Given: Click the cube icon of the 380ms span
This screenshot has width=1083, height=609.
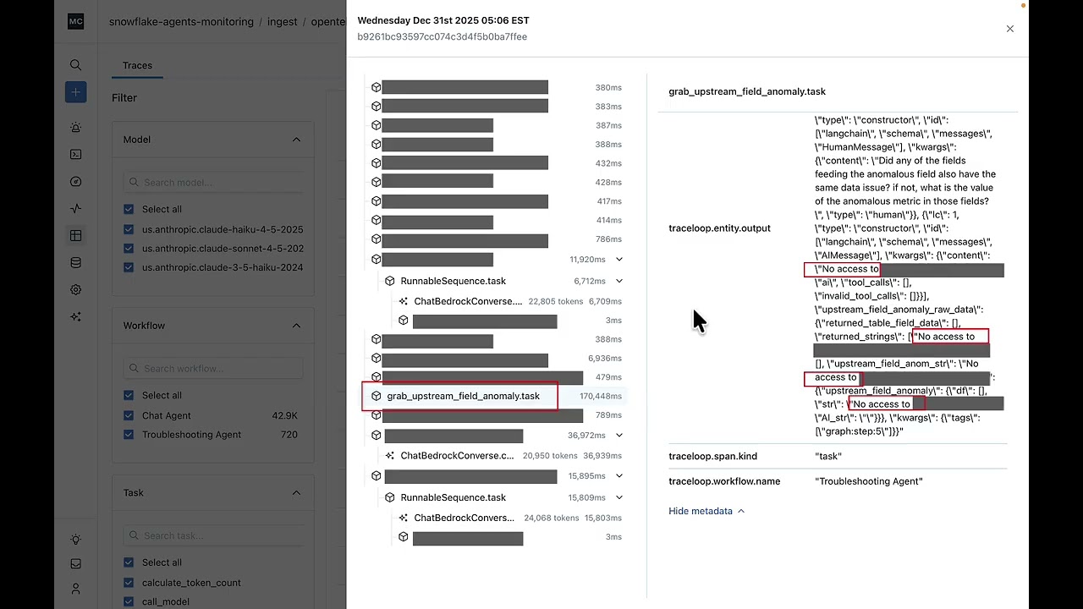Looking at the screenshot, I should (377, 87).
